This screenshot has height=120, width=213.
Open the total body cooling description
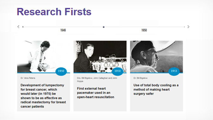156,90
